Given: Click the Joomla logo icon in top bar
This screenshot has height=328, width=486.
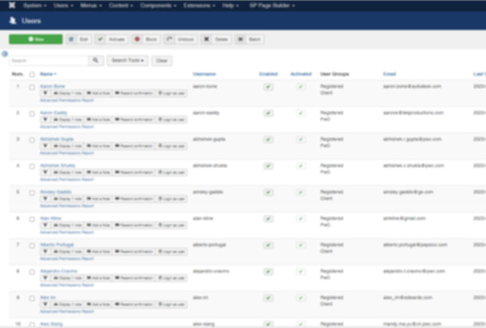Looking at the screenshot, I should (11, 5).
